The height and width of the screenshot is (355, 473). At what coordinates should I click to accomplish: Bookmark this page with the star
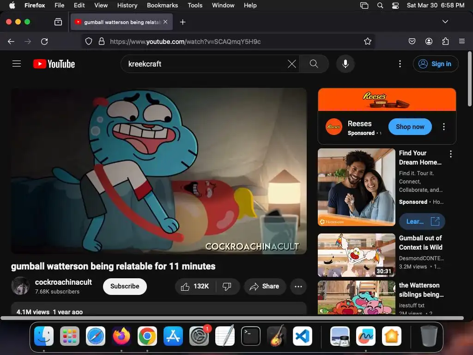coord(367,41)
